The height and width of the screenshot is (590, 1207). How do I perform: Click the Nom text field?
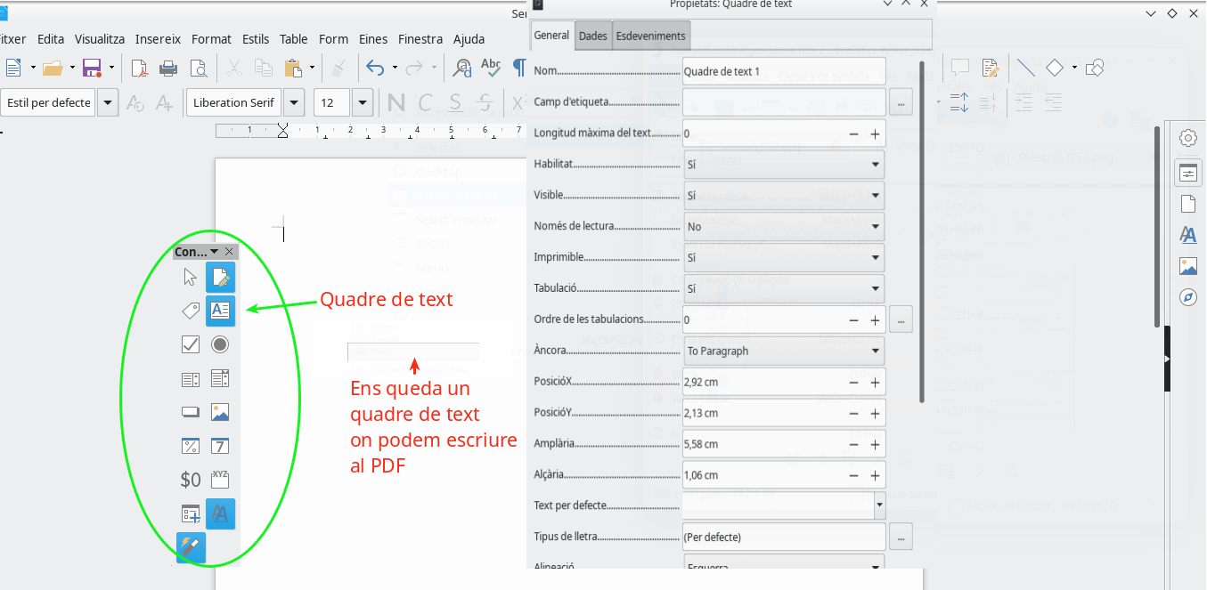point(783,71)
